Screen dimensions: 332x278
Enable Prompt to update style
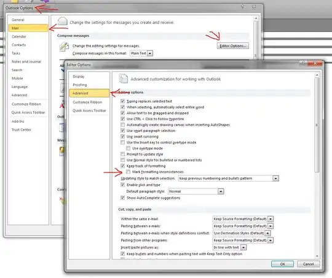(122, 154)
